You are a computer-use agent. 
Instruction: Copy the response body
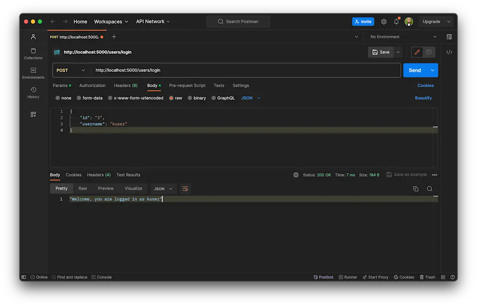click(x=416, y=189)
